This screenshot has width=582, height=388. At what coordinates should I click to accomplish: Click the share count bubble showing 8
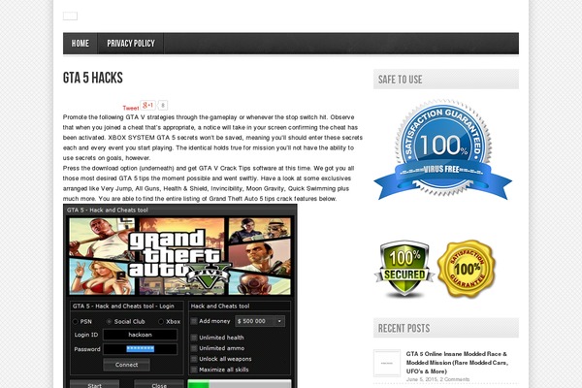click(163, 106)
